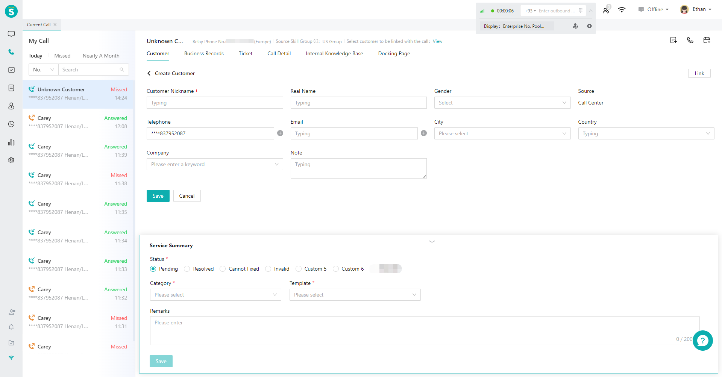
Task: Click the green wifi icon at sidebar bottom
Action: coord(11,358)
